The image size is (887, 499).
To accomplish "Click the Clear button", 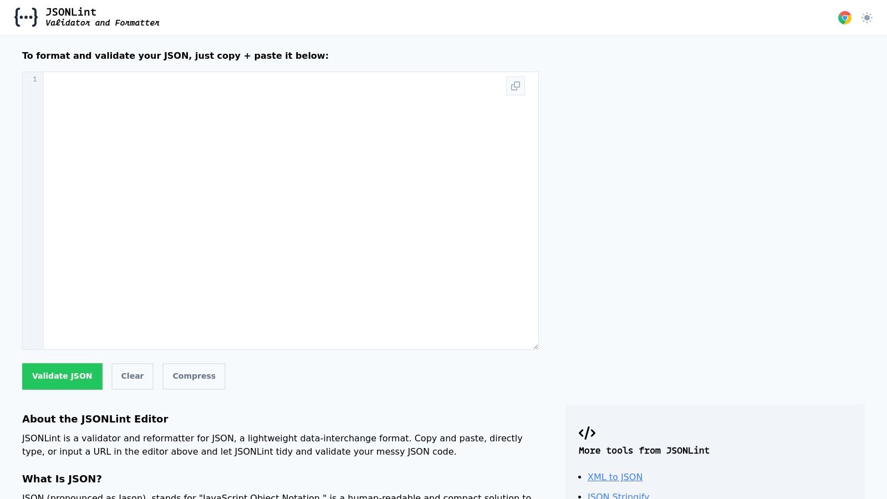I will click(x=132, y=376).
